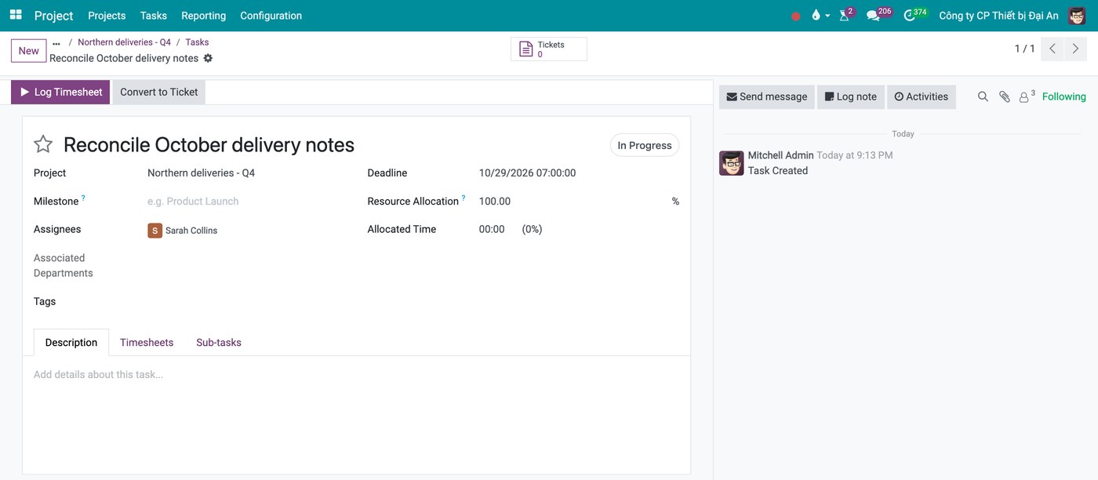Click the record counter 1 / 1
The width and height of the screenshot is (1098, 480).
[1024, 49]
